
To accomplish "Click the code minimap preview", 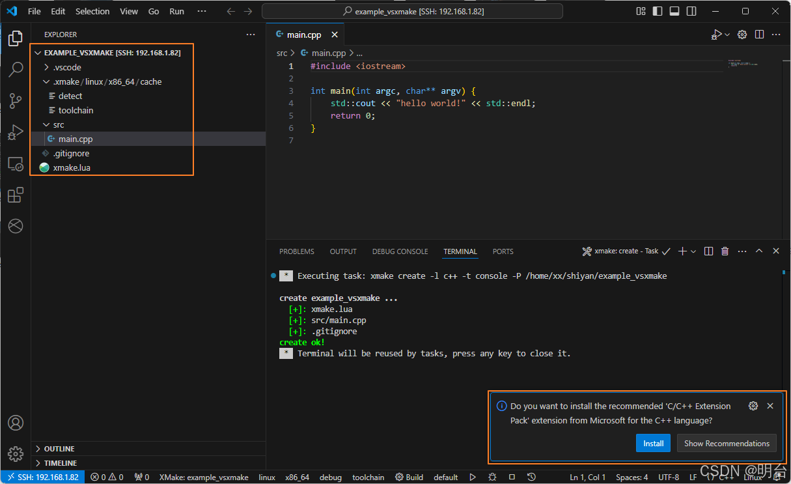I will (743, 63).
